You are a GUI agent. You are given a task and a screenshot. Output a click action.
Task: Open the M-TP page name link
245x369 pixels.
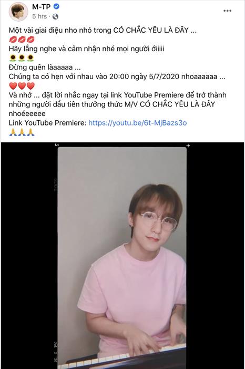coord(42,6)
